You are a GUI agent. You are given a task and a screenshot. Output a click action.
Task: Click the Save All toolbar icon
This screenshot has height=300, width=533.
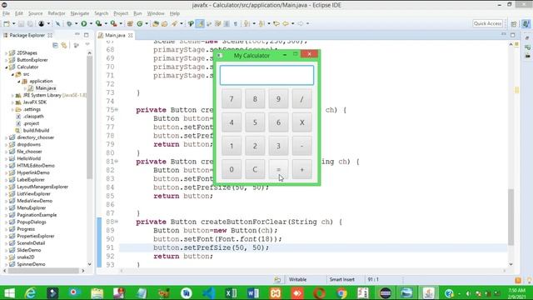click(x=30, y=23)
